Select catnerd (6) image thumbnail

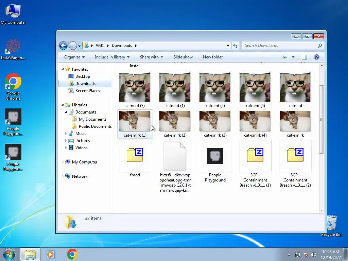tap(255, 87)
